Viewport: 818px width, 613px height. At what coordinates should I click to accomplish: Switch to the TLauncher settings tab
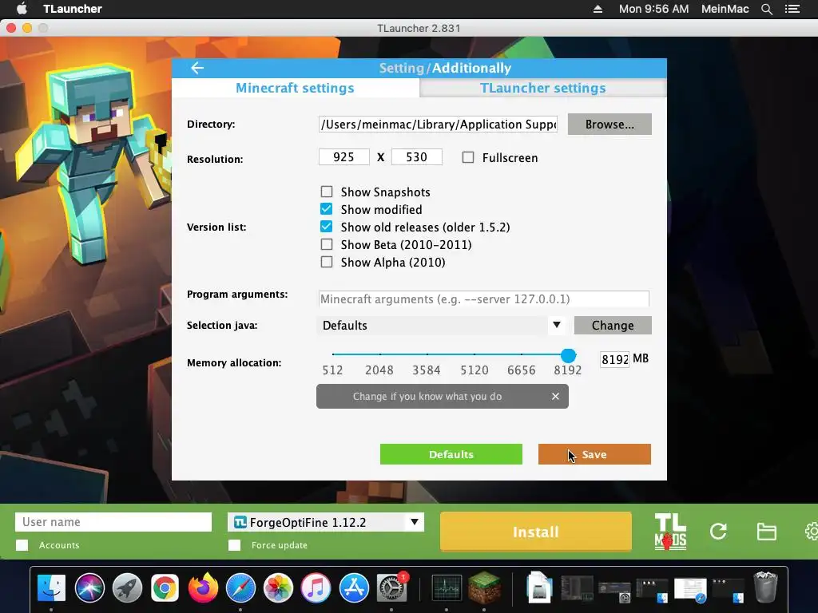tap(542, 88)
